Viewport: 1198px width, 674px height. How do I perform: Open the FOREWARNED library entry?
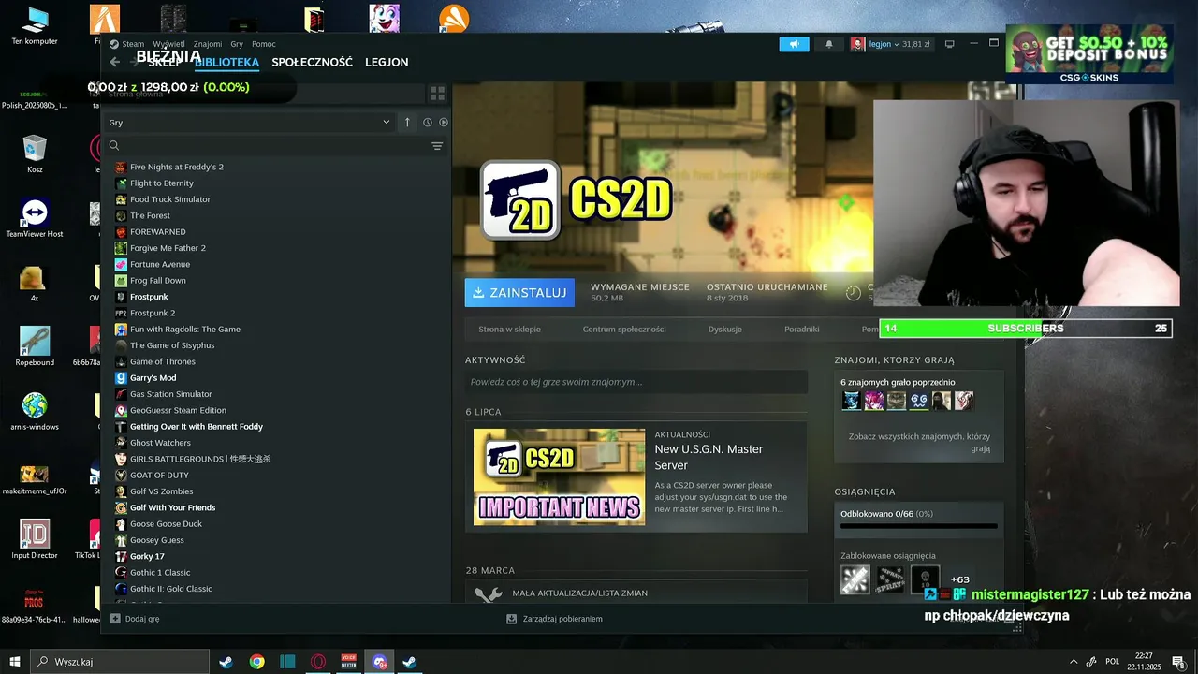(158, 232)
